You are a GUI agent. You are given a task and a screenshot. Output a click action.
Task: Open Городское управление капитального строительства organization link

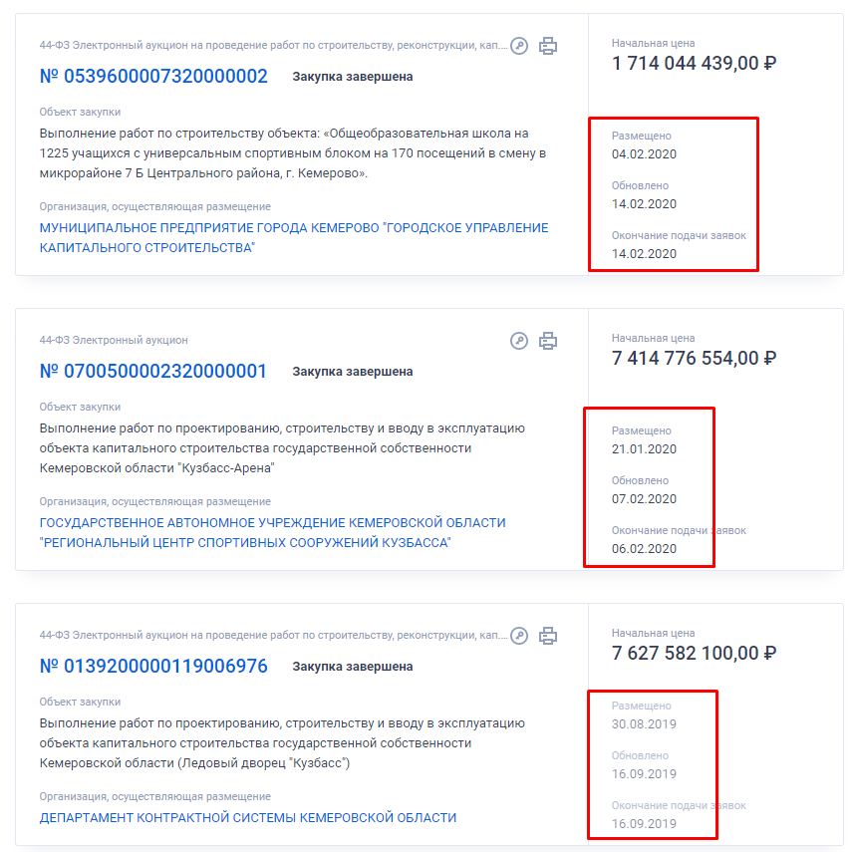294,238
